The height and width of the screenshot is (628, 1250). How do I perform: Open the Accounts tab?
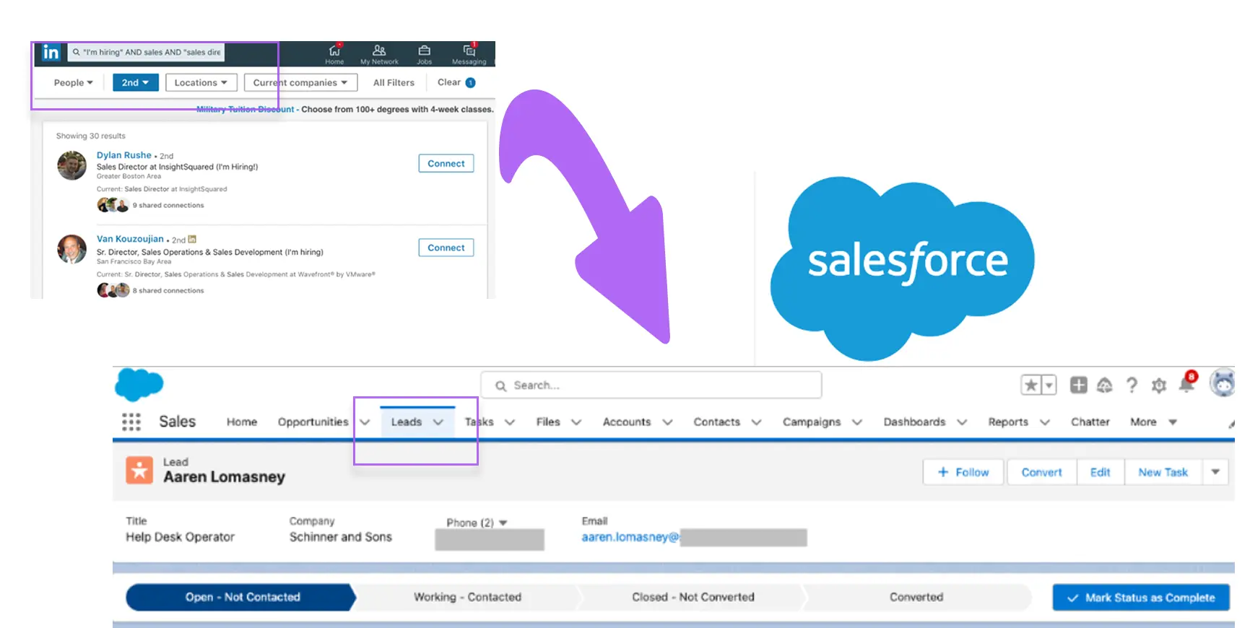coord(627,422)
